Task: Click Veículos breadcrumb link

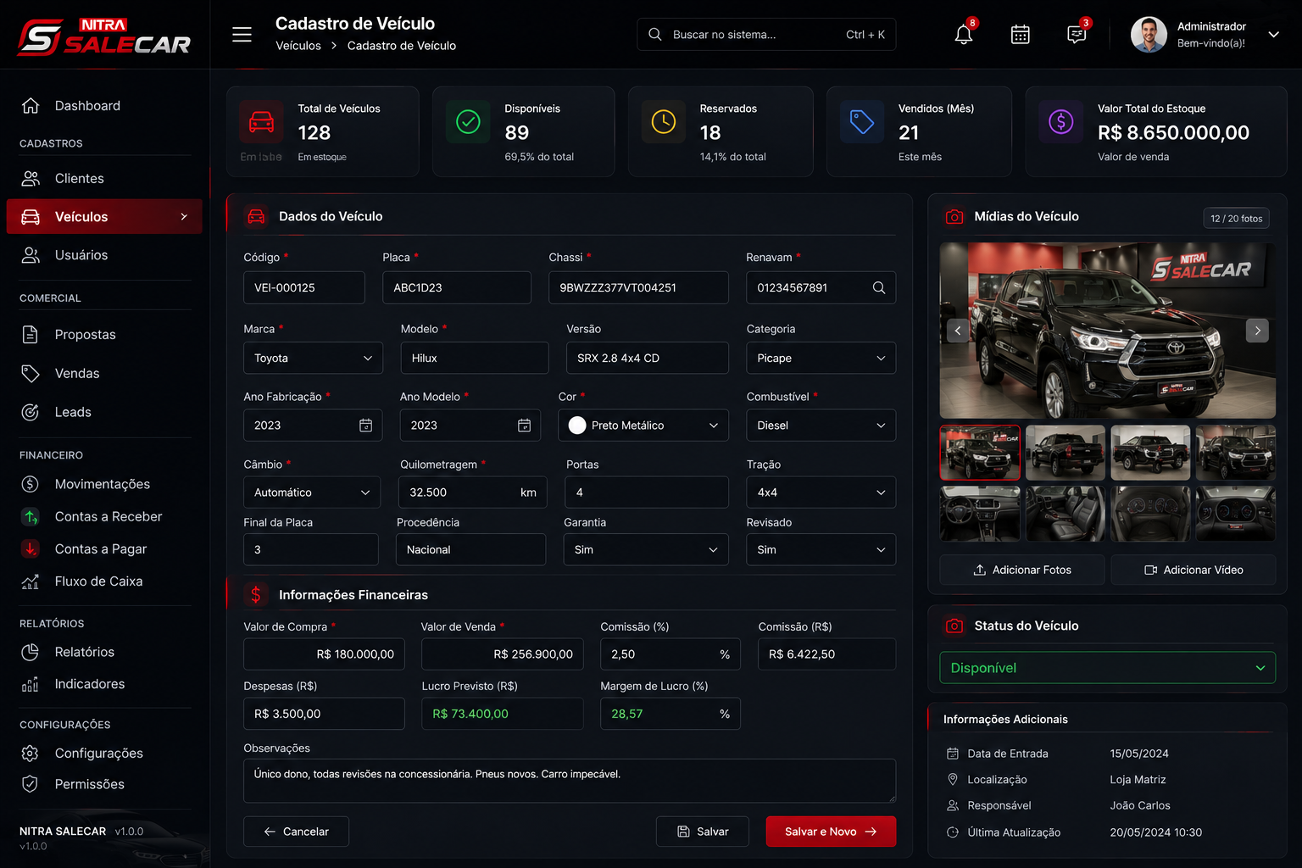Action: tap(298, 46)
